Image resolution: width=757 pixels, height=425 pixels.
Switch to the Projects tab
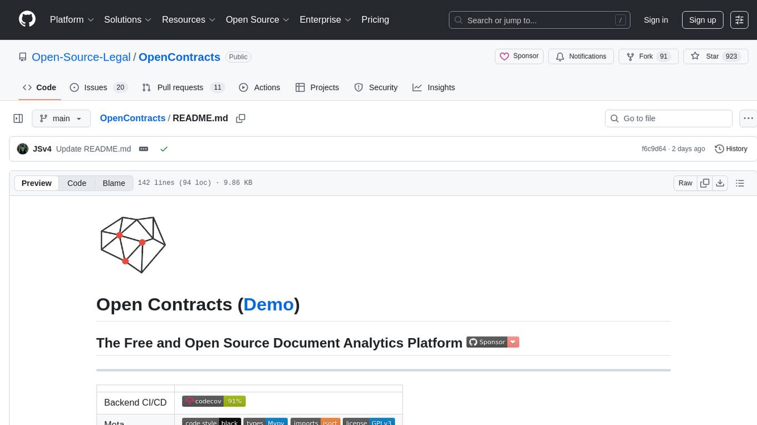tap(317, 87)
